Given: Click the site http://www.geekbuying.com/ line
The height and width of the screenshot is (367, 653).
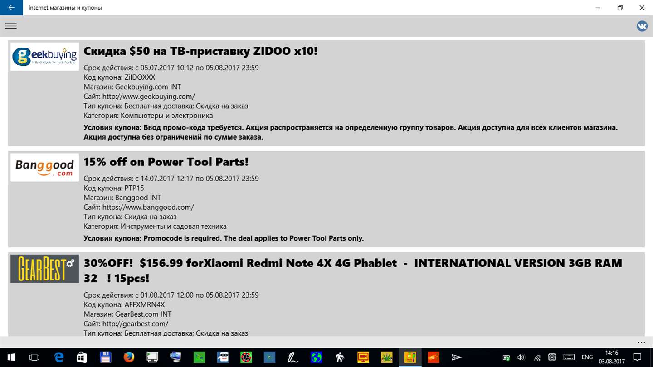Looking at the screenshot, I should (x=139, y=97).
